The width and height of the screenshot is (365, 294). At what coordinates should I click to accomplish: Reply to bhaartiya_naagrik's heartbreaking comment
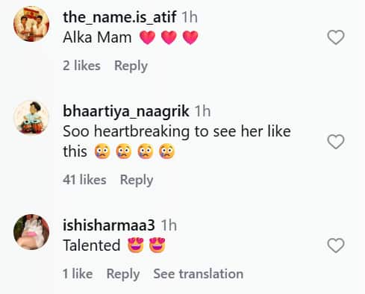137,180
